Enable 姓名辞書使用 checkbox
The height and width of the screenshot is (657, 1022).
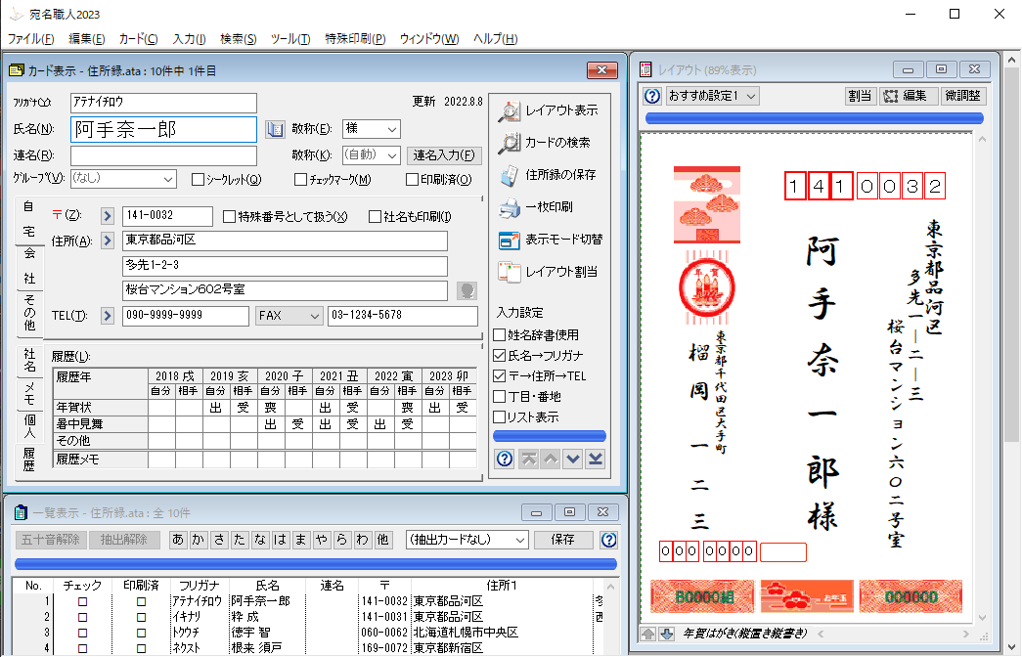click(x=500, y=335)
